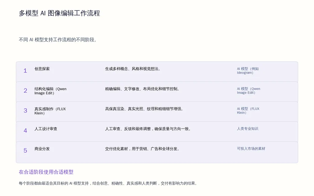Click description 高保真渲染、真实光照、纹理和精细细节增强
The image size is (314, 196).
coord(144,109)
